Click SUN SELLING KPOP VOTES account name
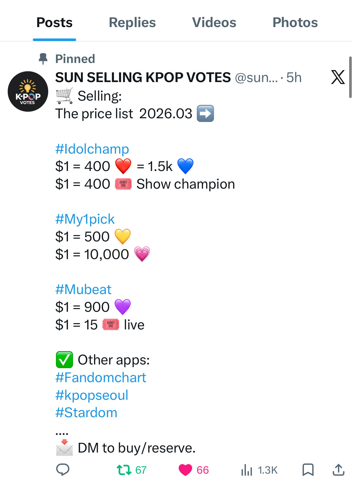 (143, 77)
